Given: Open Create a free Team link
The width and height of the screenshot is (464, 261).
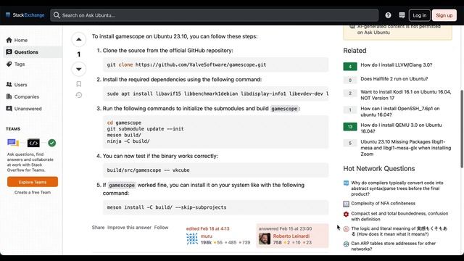Looking at the screenshot, I should click(33, 192).
